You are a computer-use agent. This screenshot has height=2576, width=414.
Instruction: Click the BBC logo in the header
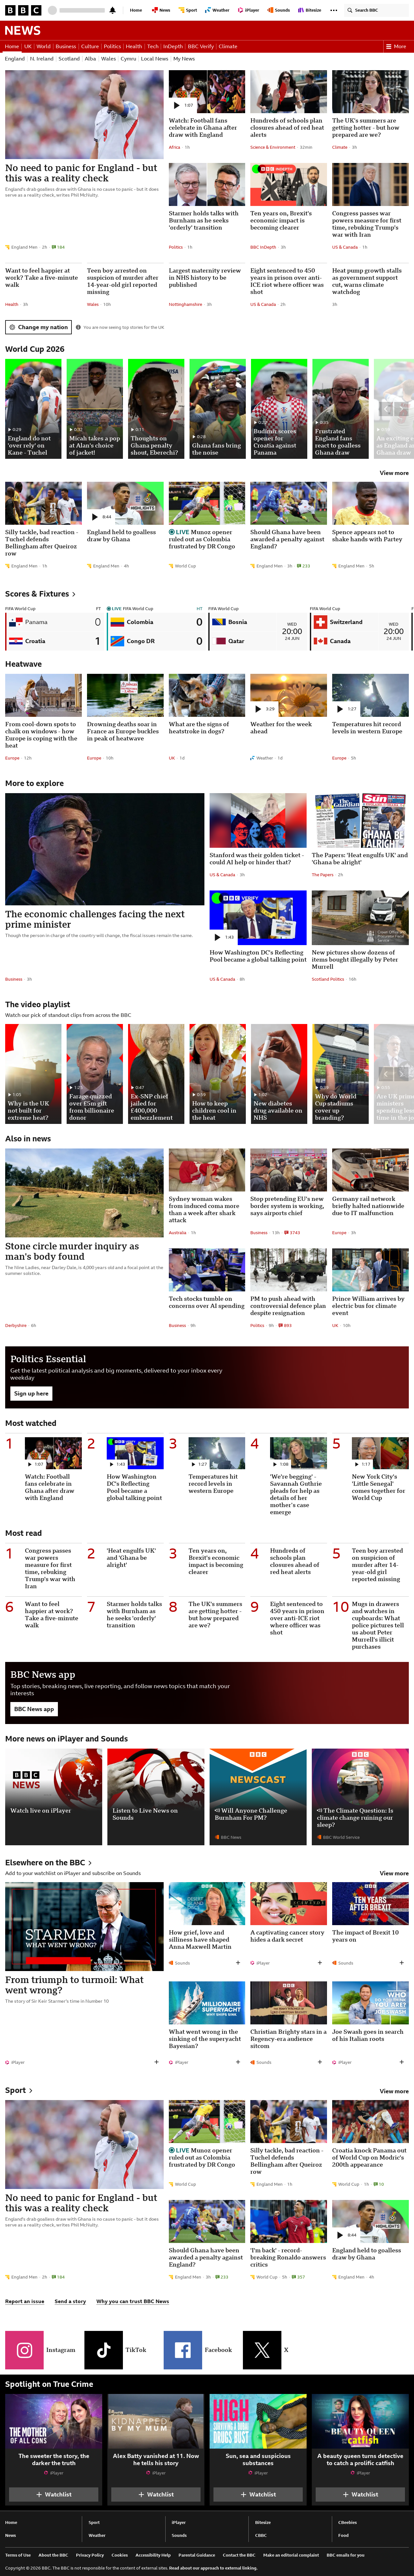pyautogui.click(x=23, y=10)
